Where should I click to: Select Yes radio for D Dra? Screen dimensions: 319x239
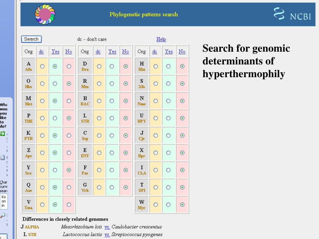(x=112, y=66)
